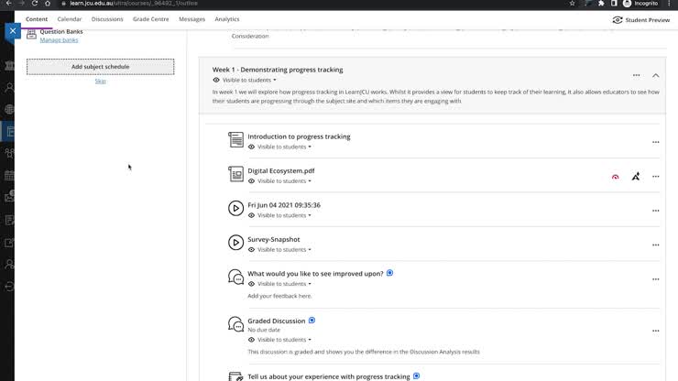Toggle visibility eye for Survey-Snapshot

251,249
